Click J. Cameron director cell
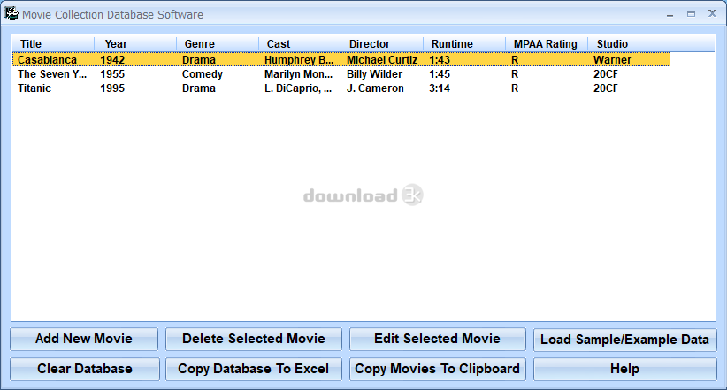This screenshot has width=727, height=390. pos(375,88)
